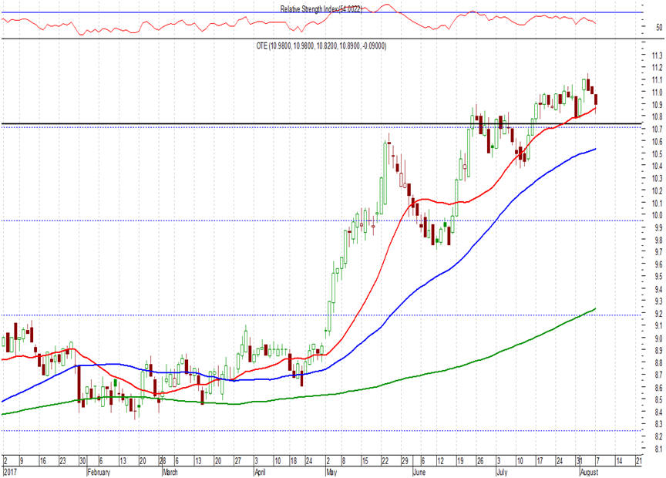
Task: Click the date label 30 on time axis
Action: click(x=82, y=461)
